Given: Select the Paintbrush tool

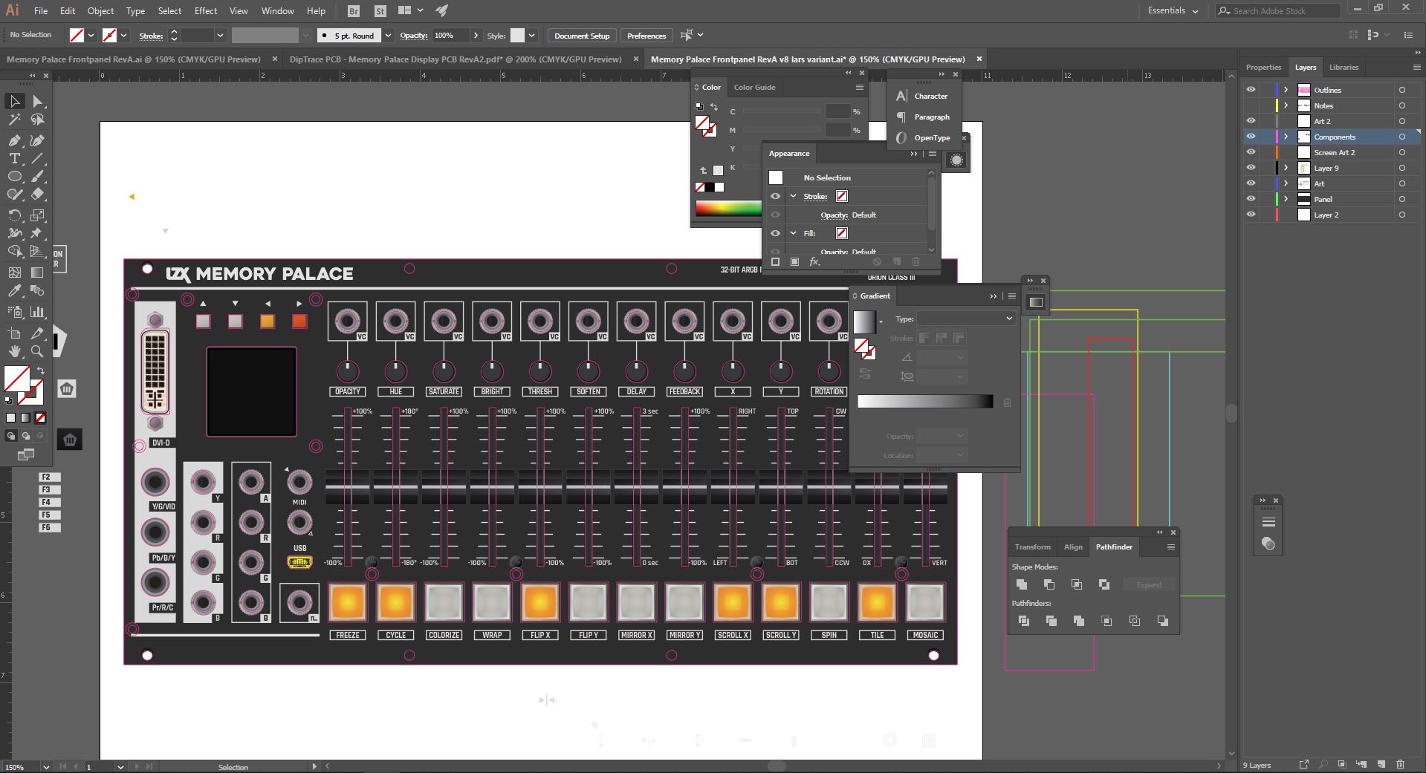Looking at the screenshot, I should (37, 176).
